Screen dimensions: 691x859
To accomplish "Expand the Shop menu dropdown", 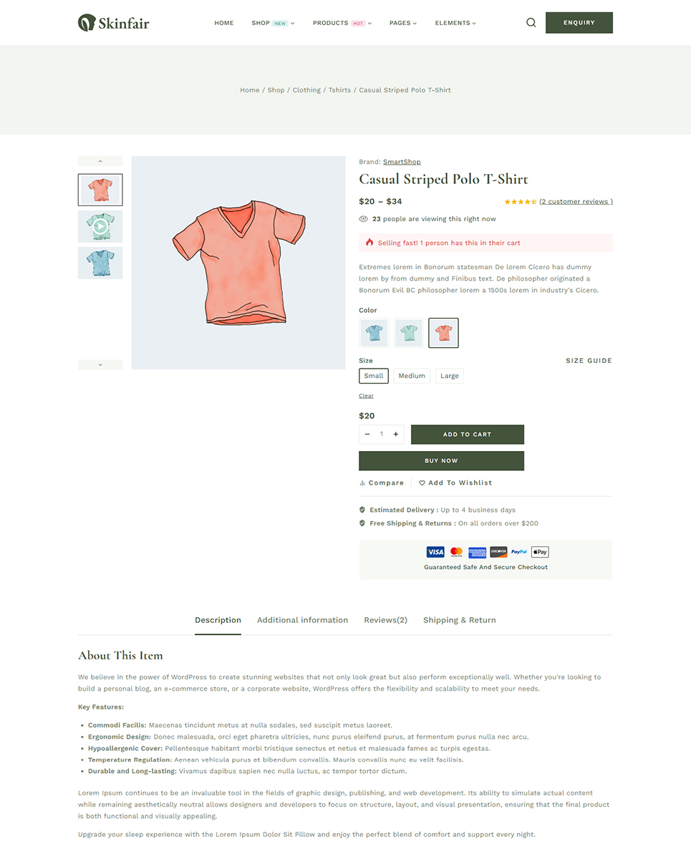I will pyautogui.click(x=273, y=23).
